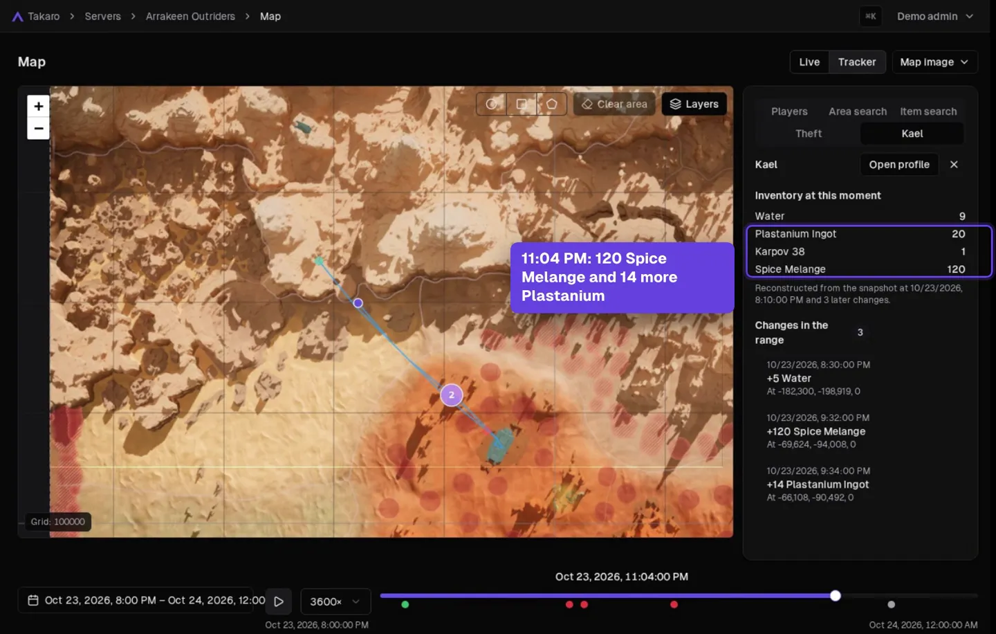Go to Takaro home breadcrumb
Screen dimensions: 996x634
pos(44,16)
